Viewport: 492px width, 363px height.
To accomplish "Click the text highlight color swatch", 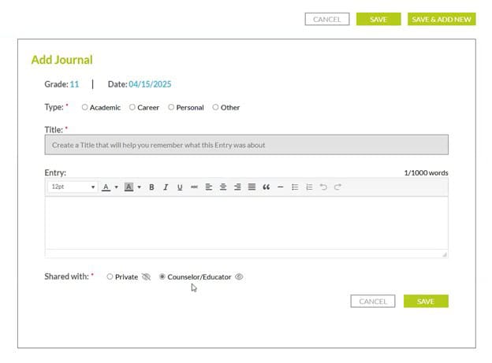I will 129,187.
